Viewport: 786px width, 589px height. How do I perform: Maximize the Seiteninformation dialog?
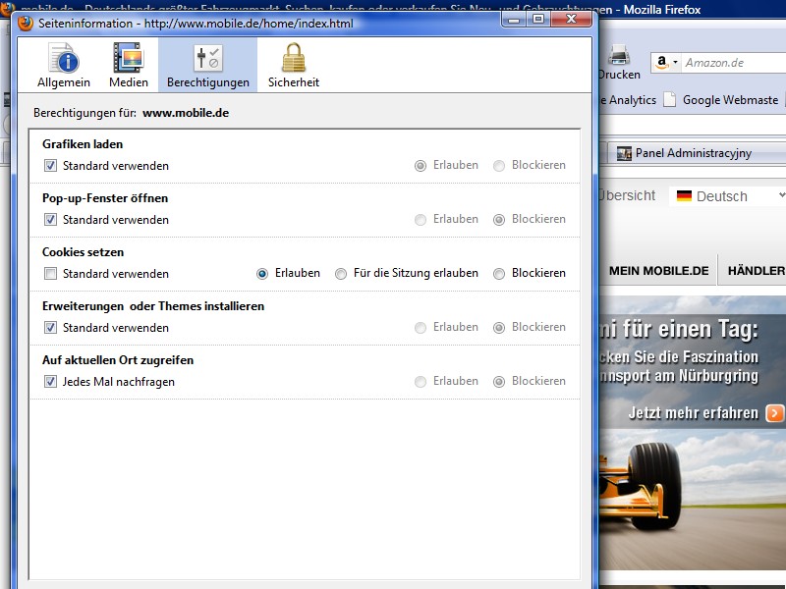[x=538, y=19]
